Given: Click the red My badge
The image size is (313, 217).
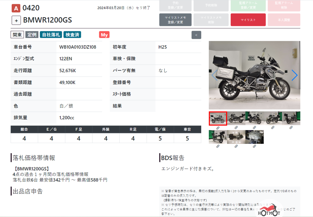Looking at the screenshot, I should click(104, 35).
